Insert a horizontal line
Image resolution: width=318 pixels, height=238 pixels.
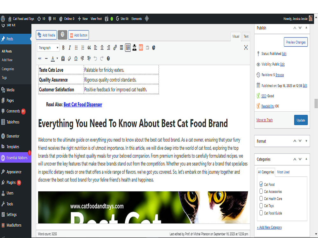(46, 59)
